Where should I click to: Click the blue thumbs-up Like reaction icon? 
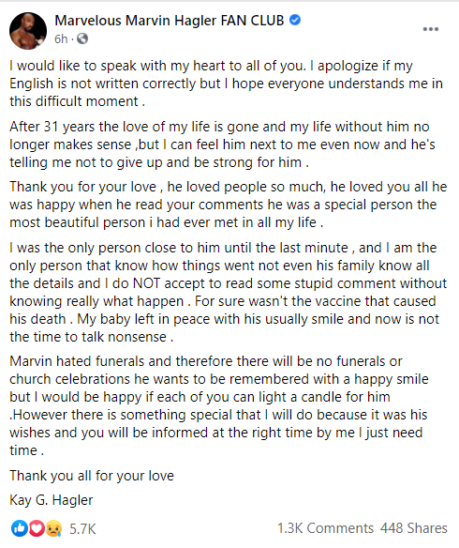[19, 528]
